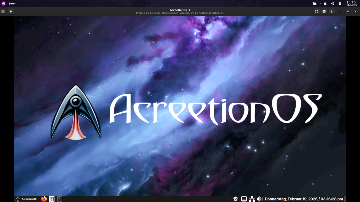This screenshot has height=202, width=360.
Task: Launch Firefox from the guest taskbar
Action: [x=44, y=199]
